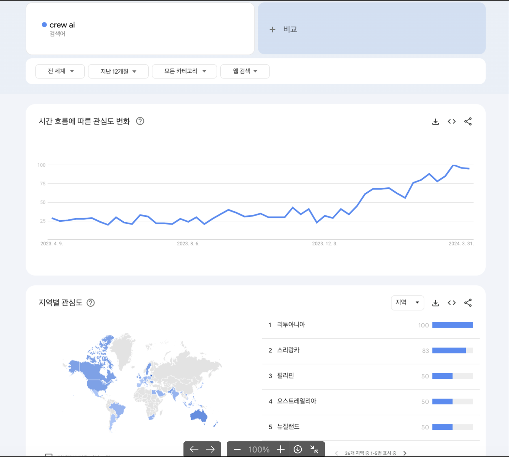The height and width of the screenshot is (457, 509).
Task: Open the 지난 12개월 time range dropdown
Action: click(x=118, y=71)
